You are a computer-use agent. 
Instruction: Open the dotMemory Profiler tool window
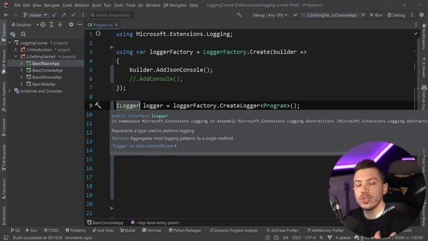[x=325, y=230]
